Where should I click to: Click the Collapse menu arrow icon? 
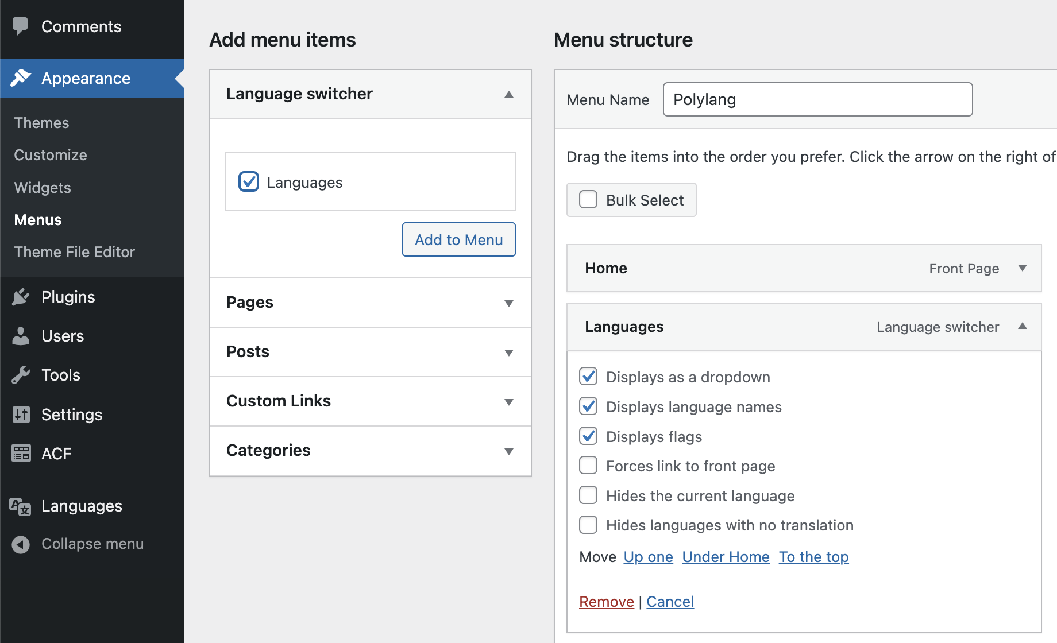21,544
